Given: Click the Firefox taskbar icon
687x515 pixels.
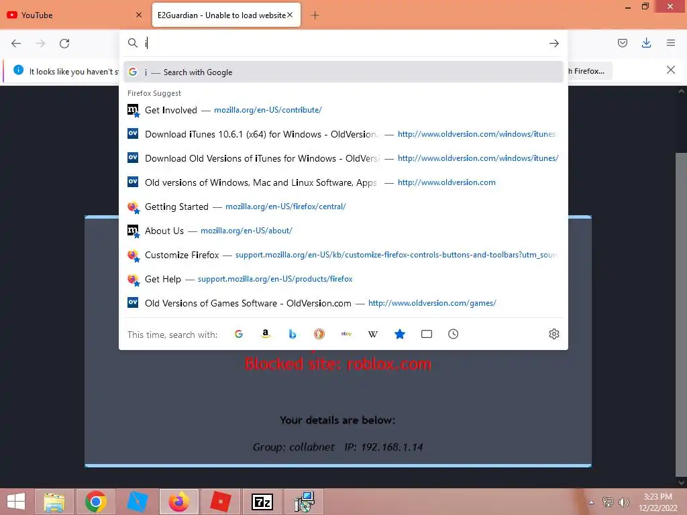Looking at the screenshot, I should pos(178,502).
